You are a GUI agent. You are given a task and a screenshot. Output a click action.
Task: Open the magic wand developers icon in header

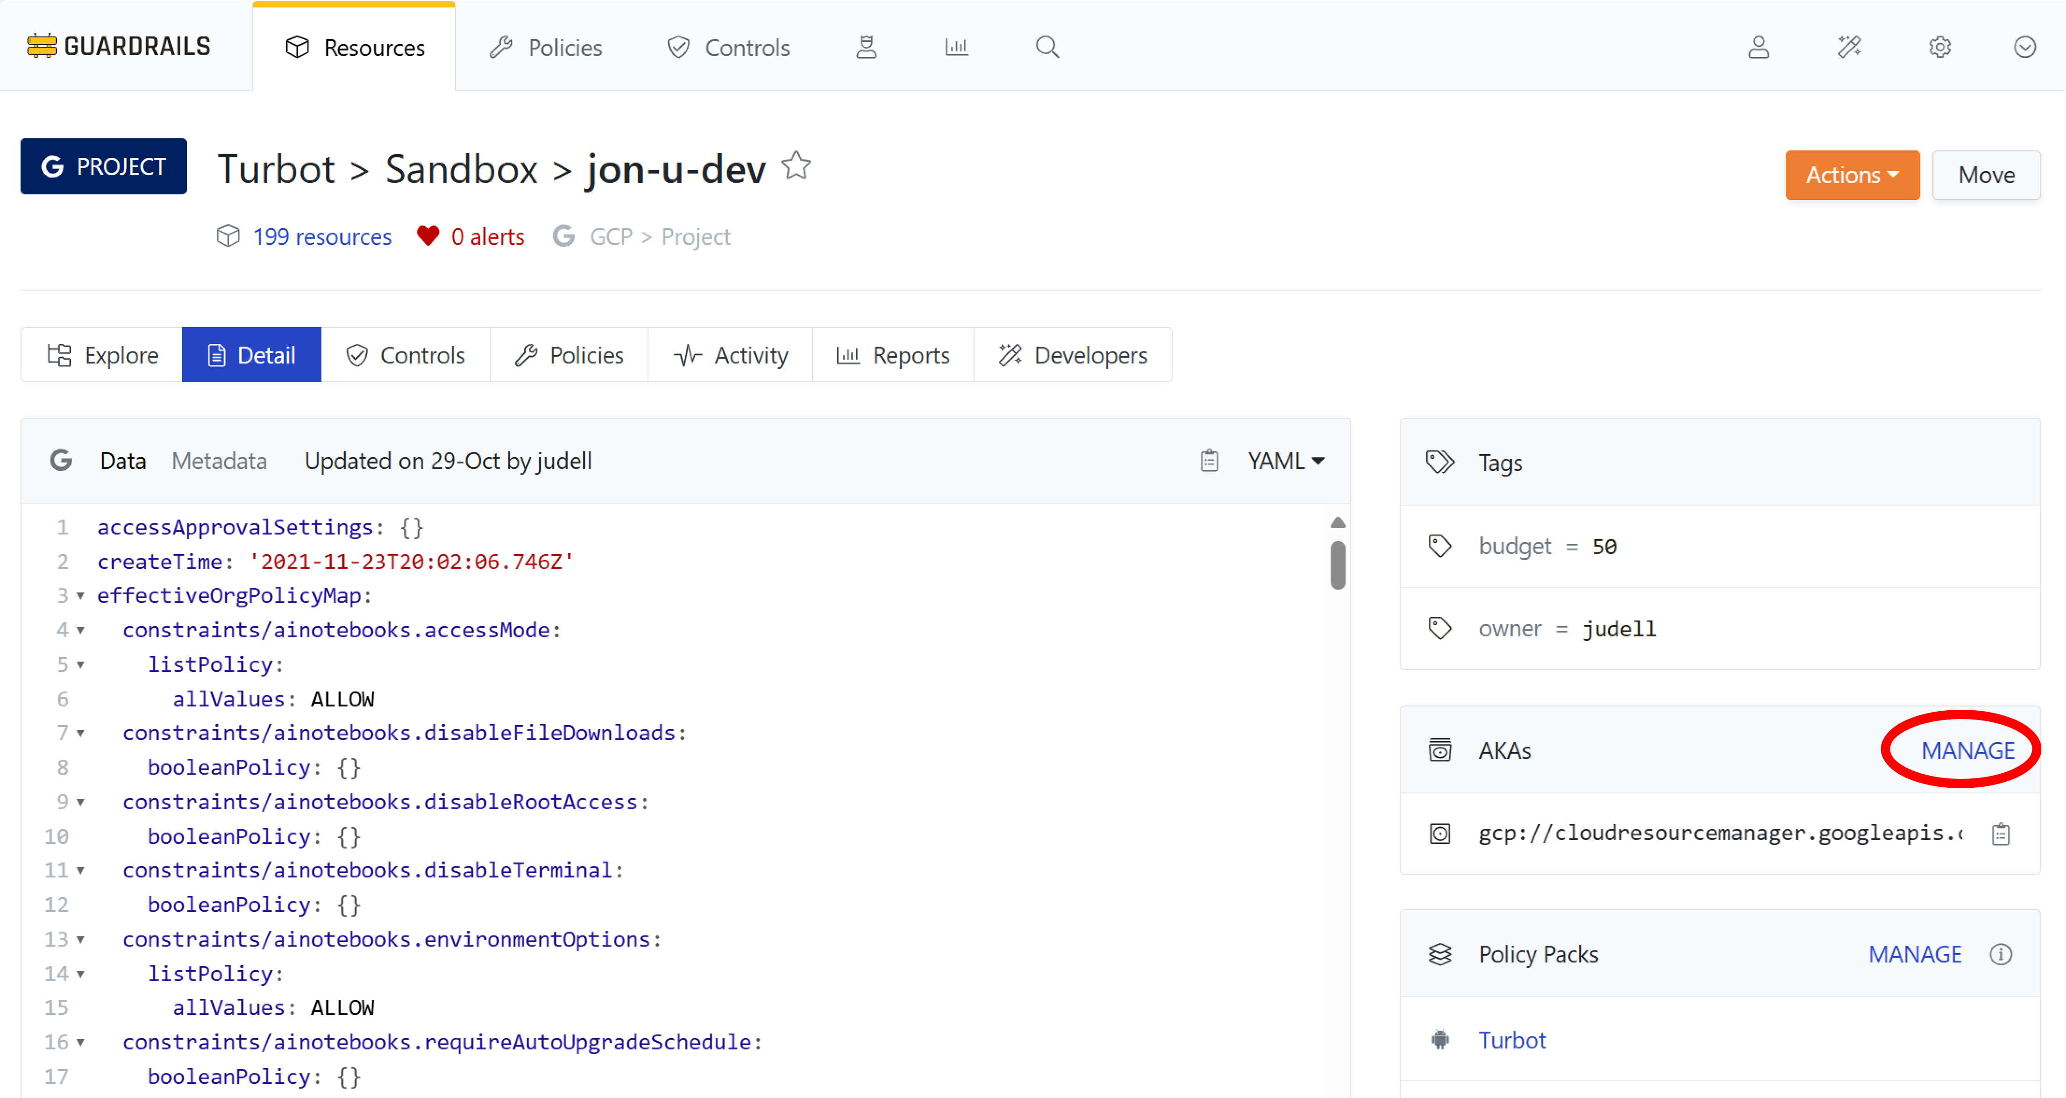[1849, 47]
